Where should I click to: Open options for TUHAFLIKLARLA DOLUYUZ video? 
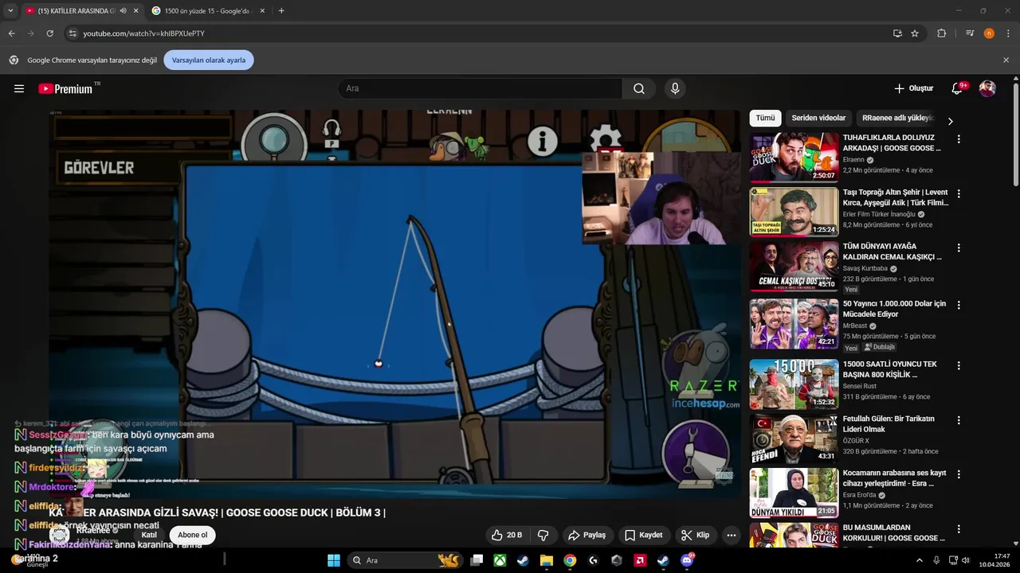[x=959, y=139]
